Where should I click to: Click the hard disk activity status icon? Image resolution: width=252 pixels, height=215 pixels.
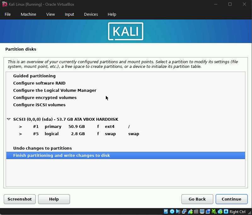(x=166, y=212)
